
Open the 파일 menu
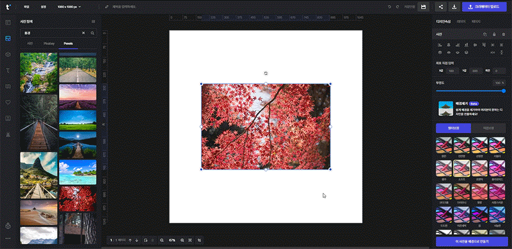26,7
